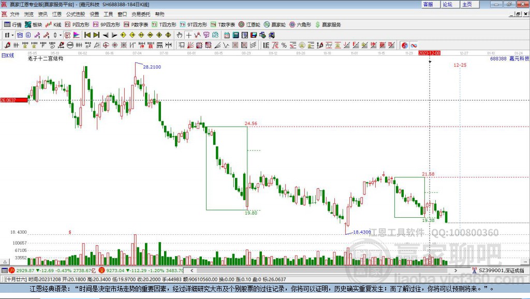Toggle the colorful gradient flag icon
This screenshot has height=299, width=530.
(x=77, y=35)
